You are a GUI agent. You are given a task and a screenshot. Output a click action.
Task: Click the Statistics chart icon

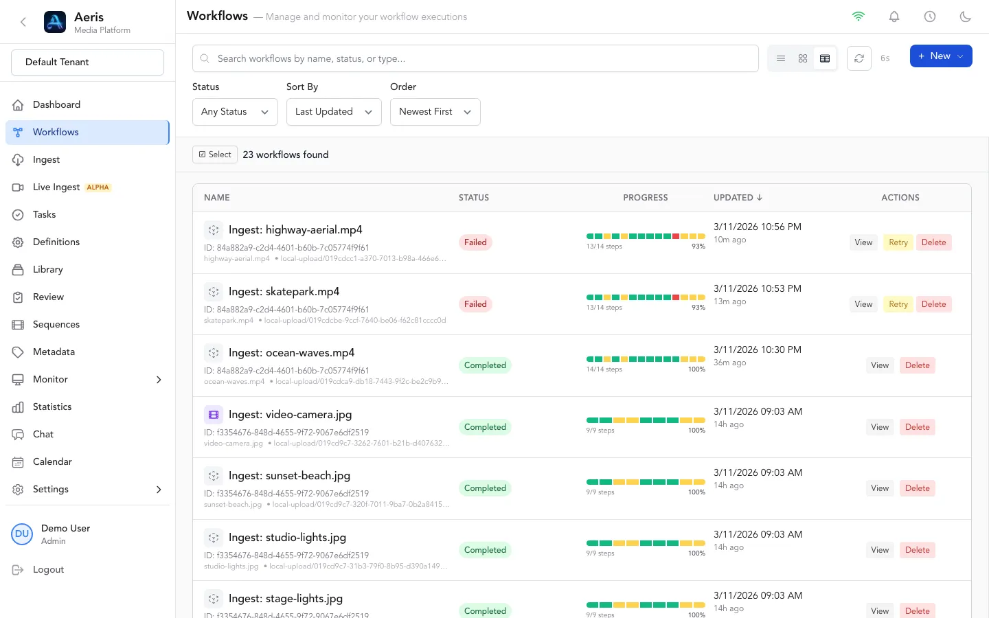pos(18,407)
